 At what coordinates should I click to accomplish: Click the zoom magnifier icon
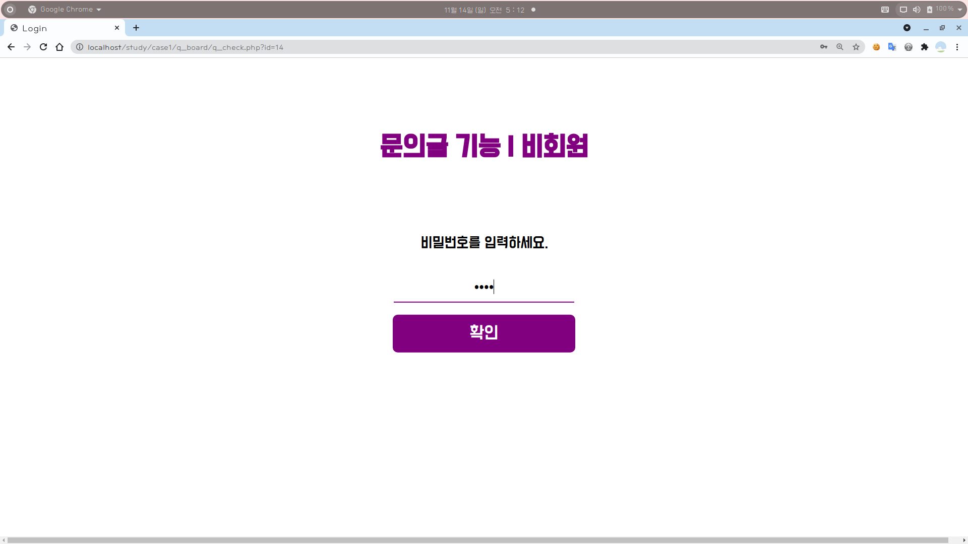click(x=840, y=47)
